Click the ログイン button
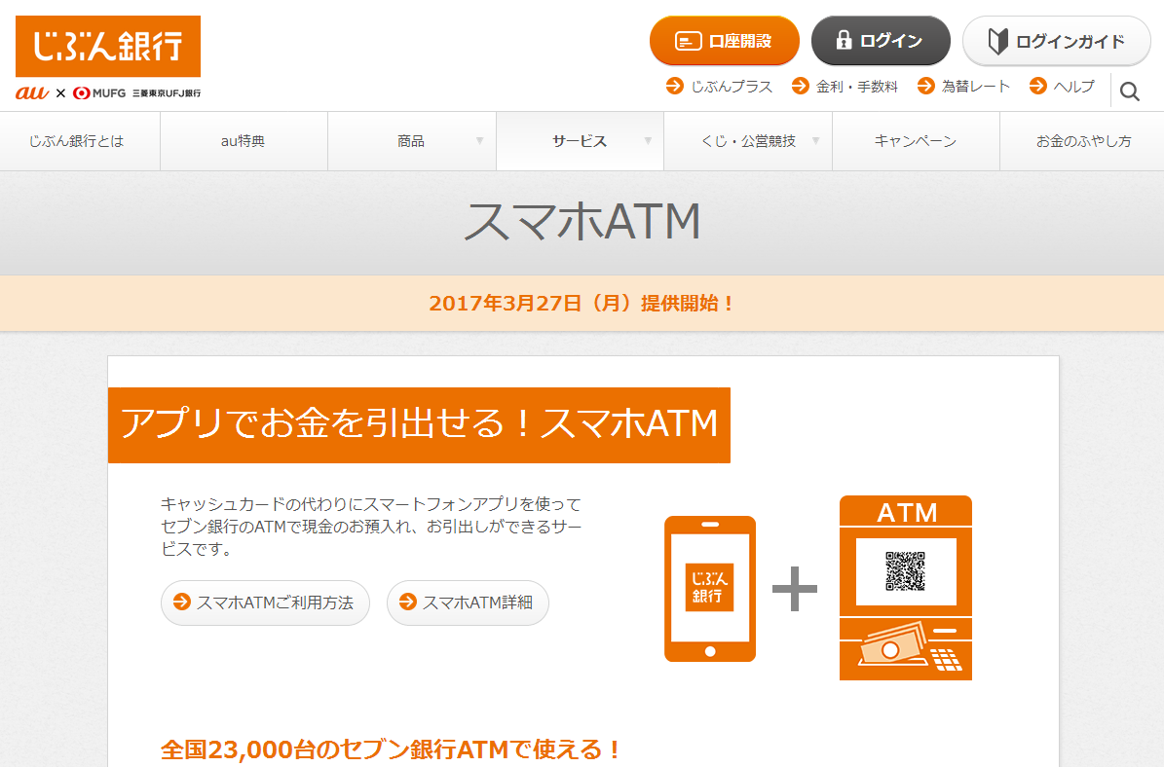Image resolution: width=1164 pixels, height=767 pixels. (x=881, y=41)
